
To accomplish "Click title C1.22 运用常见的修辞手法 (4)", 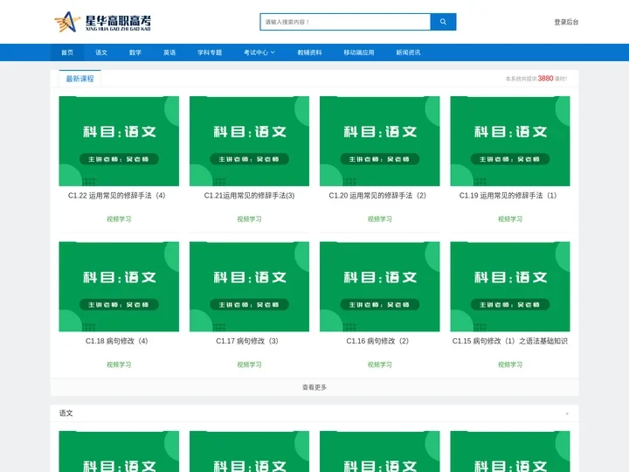I will tap(117, 196).
